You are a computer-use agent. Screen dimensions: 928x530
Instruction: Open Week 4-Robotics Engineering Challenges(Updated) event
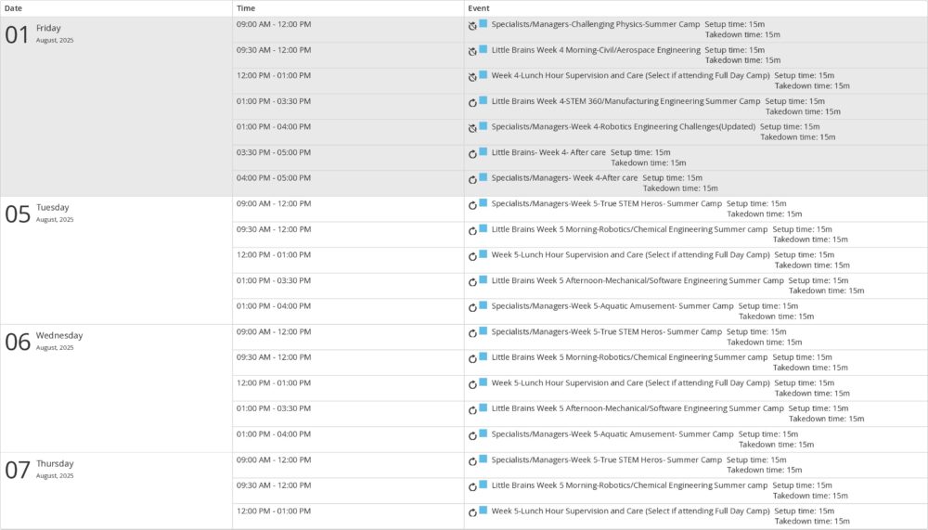click(623, 126)
